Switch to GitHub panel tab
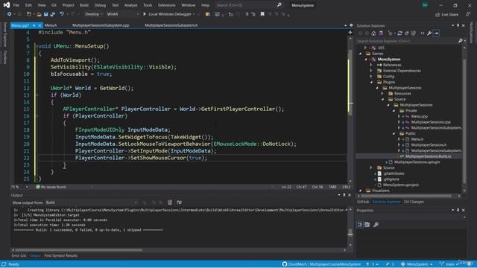This screenshot has height=268, width=477. point(363,202)
